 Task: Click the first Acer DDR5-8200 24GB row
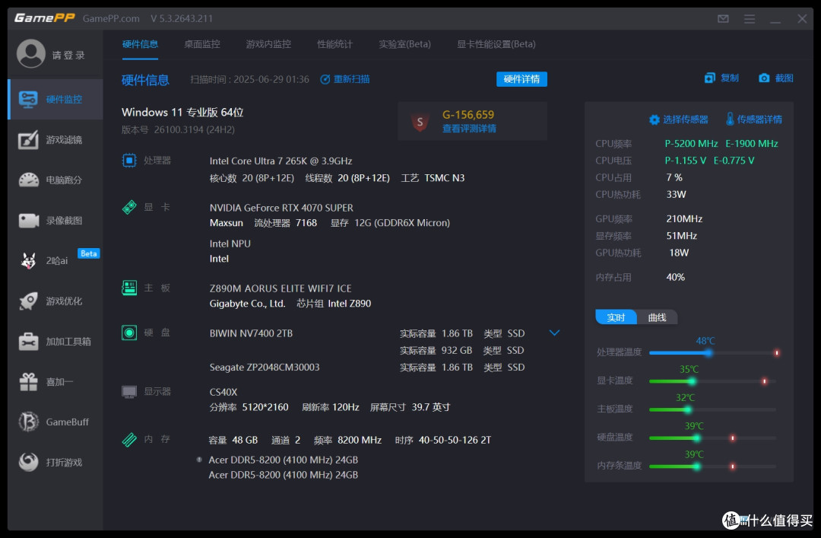click(284, 460)
